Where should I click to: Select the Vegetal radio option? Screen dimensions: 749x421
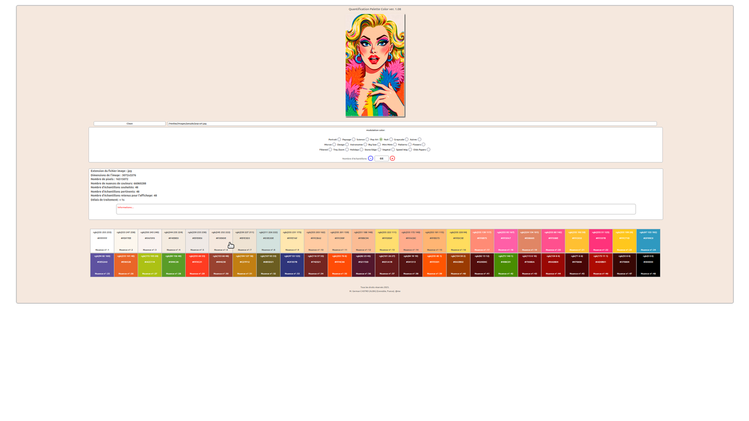click(x=393, y=150)
